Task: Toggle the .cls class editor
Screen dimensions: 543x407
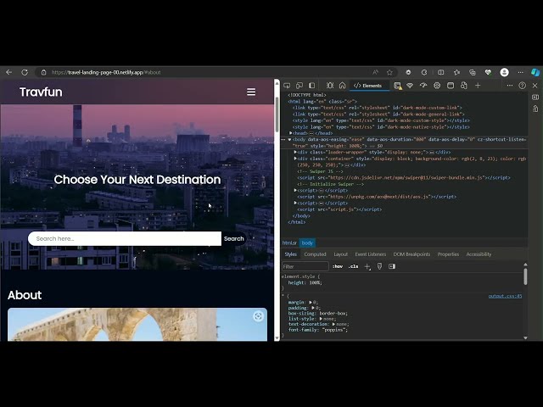Action: 353,266
